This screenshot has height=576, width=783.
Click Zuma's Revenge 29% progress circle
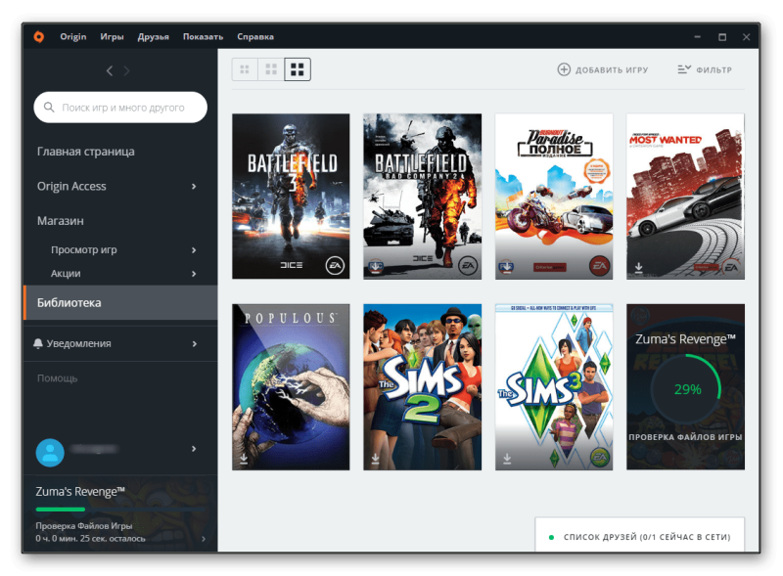[x=687, y=389]
